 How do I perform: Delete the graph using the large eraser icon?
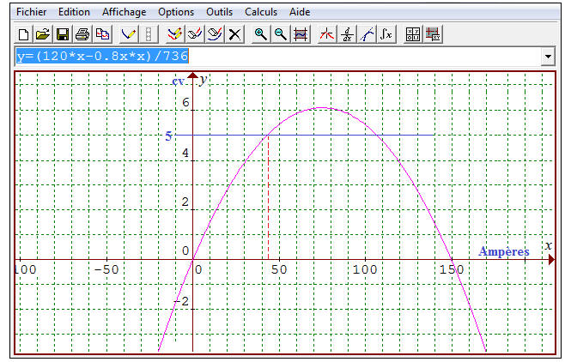(215, 34)
